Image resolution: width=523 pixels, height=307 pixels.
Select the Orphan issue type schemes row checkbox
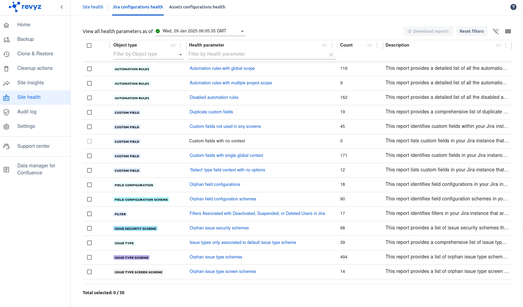coord(89,257)
